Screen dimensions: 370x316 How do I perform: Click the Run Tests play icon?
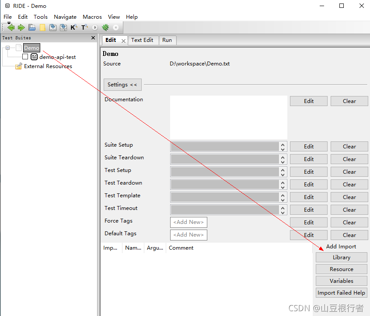[95, 27]
